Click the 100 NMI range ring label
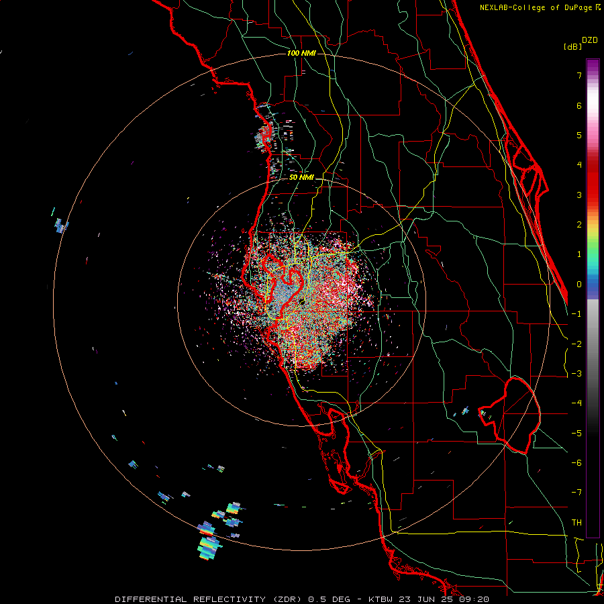 (301, 53)
